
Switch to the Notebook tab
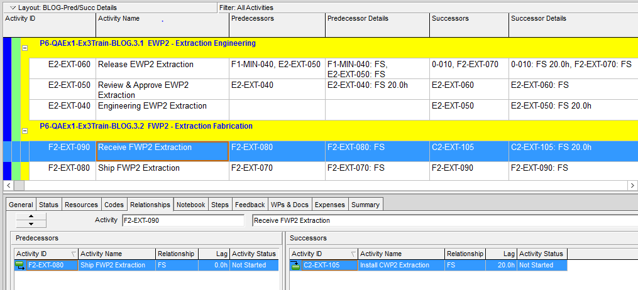[190, 205]
